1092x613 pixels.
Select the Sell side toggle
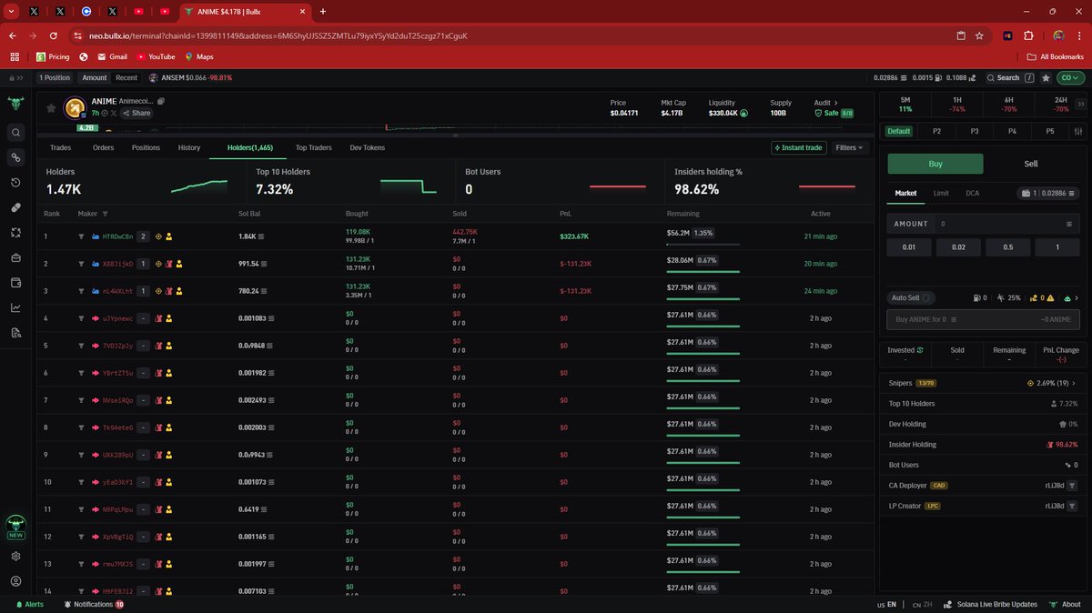click(x=1031, y=164)
